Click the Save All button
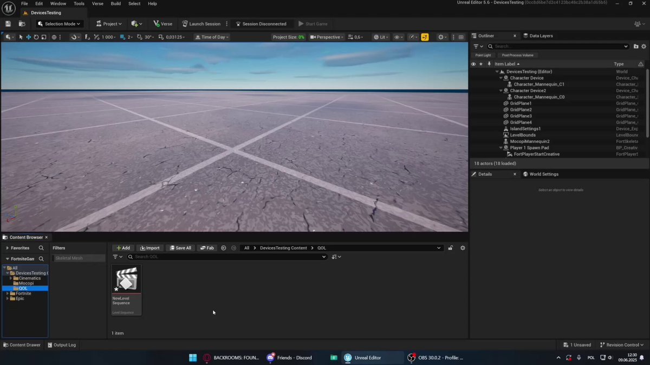The height and width of the screenshot is (365, 650). [180, 248]
